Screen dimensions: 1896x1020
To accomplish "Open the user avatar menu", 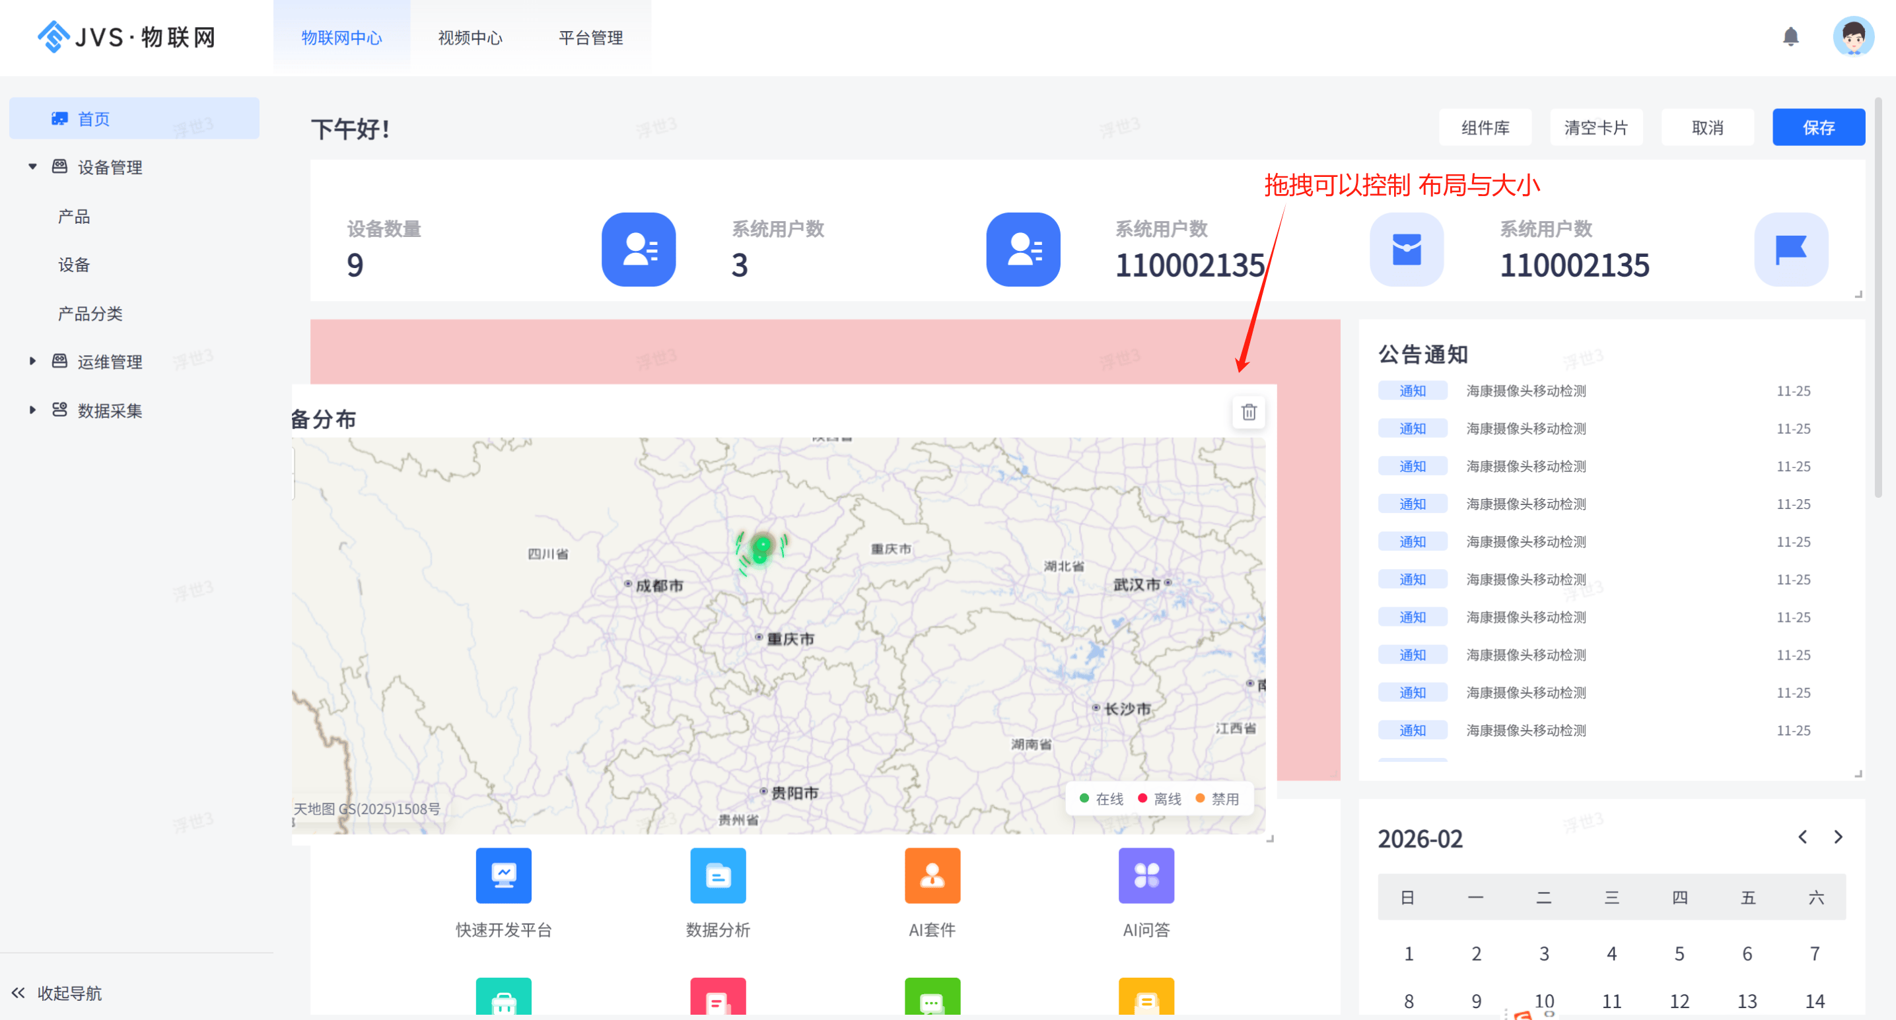I will point(1852,37).
